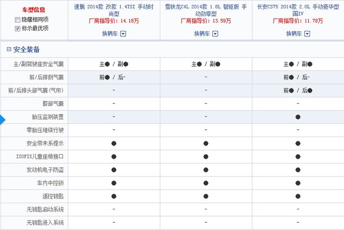
Task: Select the 无钥匙进入系统 row label
Action: pos(45,223)
